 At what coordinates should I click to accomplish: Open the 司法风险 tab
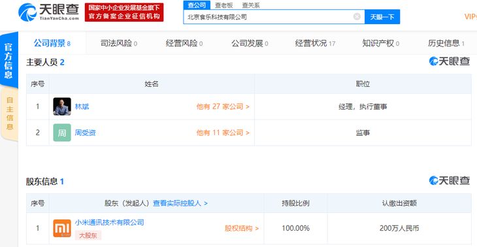tap(119, 43)
